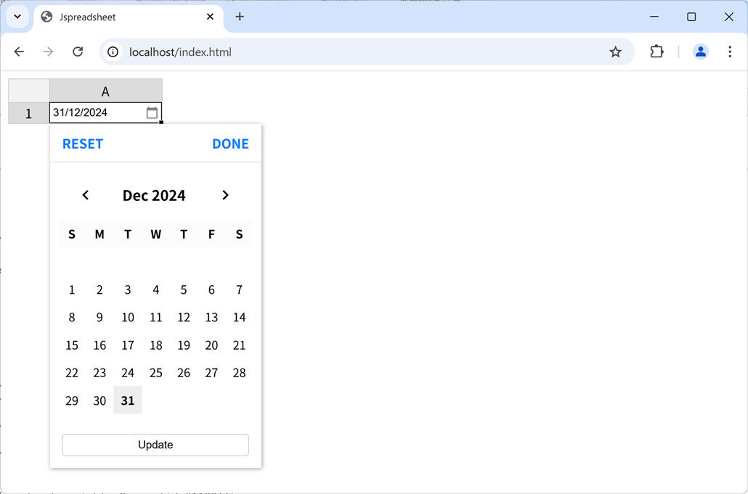Open the tab search chevron at top left

[17, 16]
